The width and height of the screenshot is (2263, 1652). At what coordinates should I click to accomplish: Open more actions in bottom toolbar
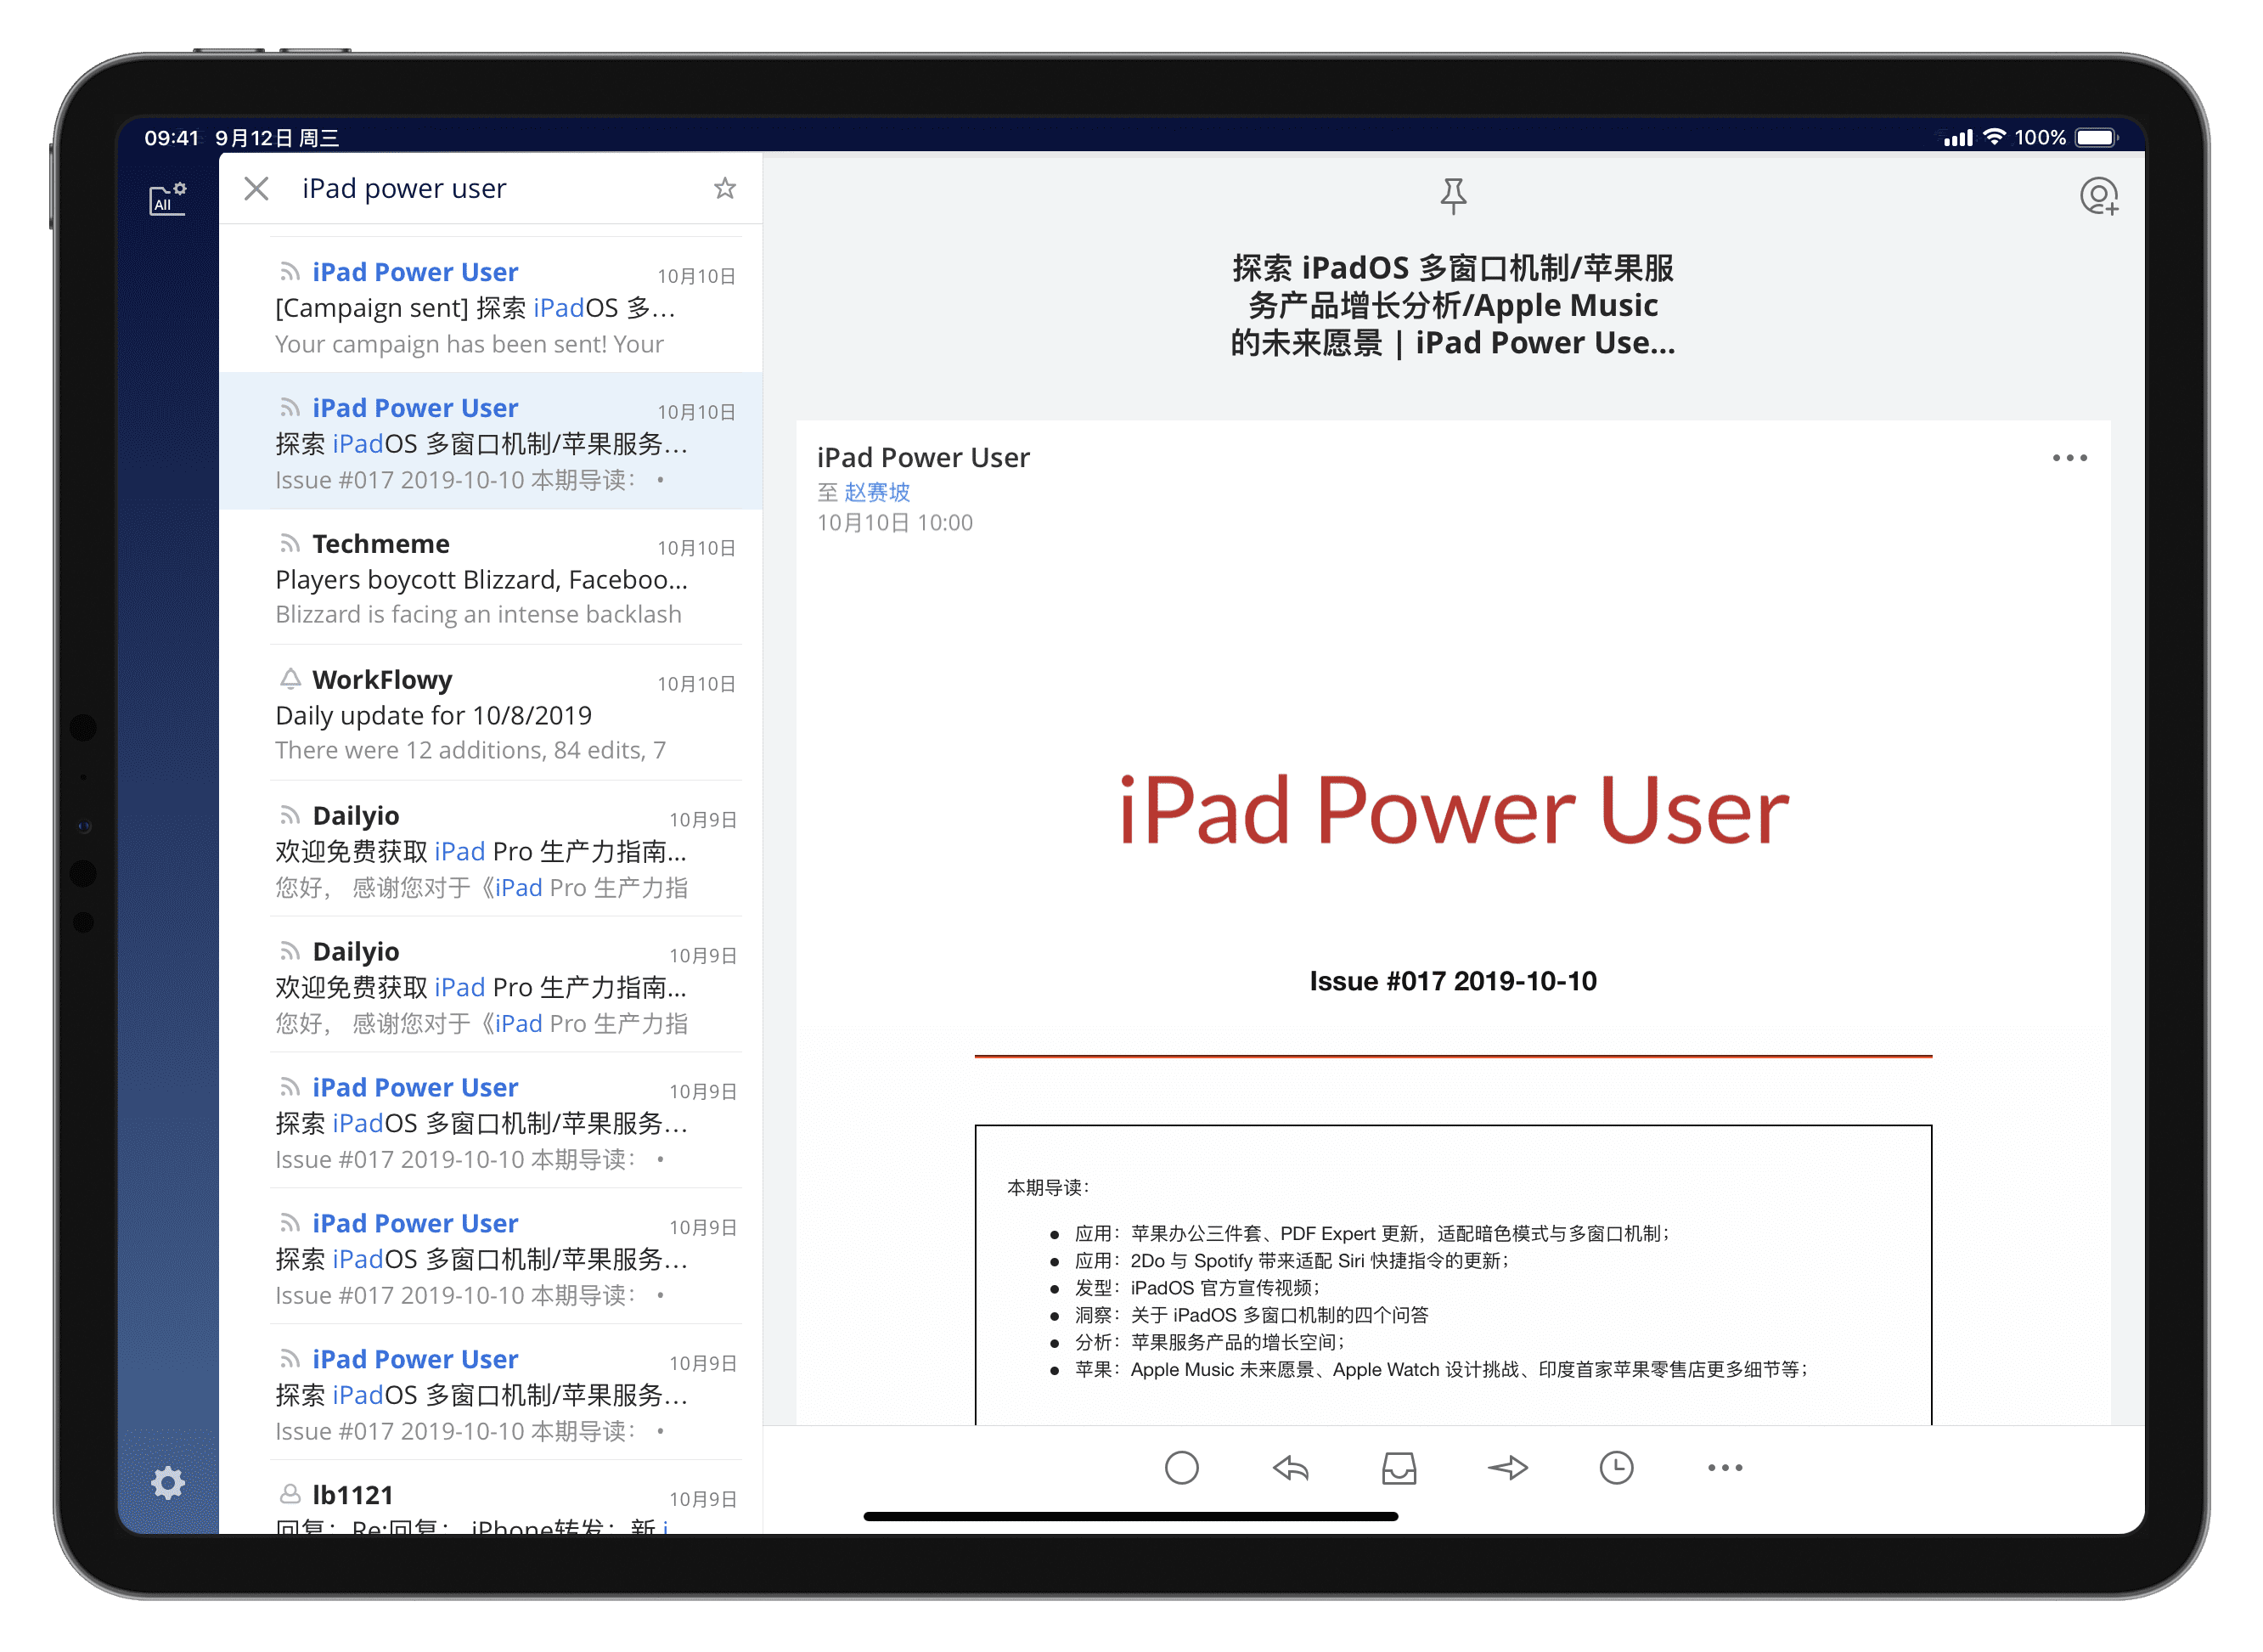[x=1725, y=1467]
